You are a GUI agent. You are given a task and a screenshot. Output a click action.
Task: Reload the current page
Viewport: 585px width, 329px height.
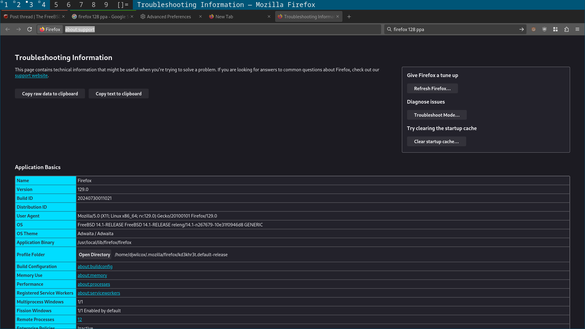coord(30,29)
